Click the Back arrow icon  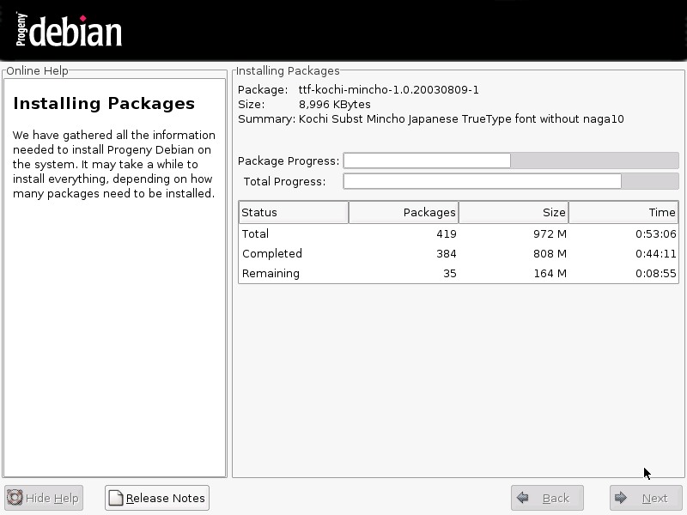[522, 498]
